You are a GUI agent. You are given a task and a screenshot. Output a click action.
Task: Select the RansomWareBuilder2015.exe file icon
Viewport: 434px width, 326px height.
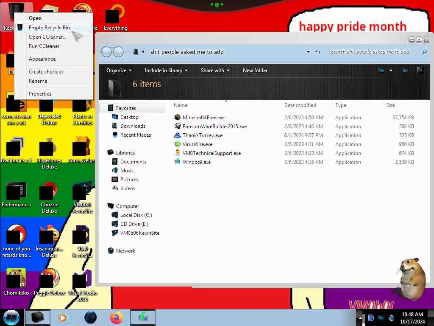pos(178,126)
